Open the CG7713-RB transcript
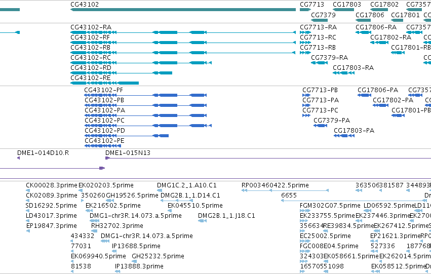The image size is (431, 274). [318, 48]
